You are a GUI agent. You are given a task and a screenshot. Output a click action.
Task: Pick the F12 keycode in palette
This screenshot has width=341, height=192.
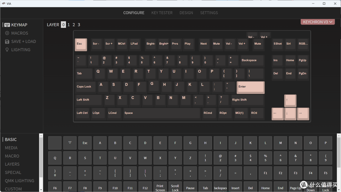145,187
